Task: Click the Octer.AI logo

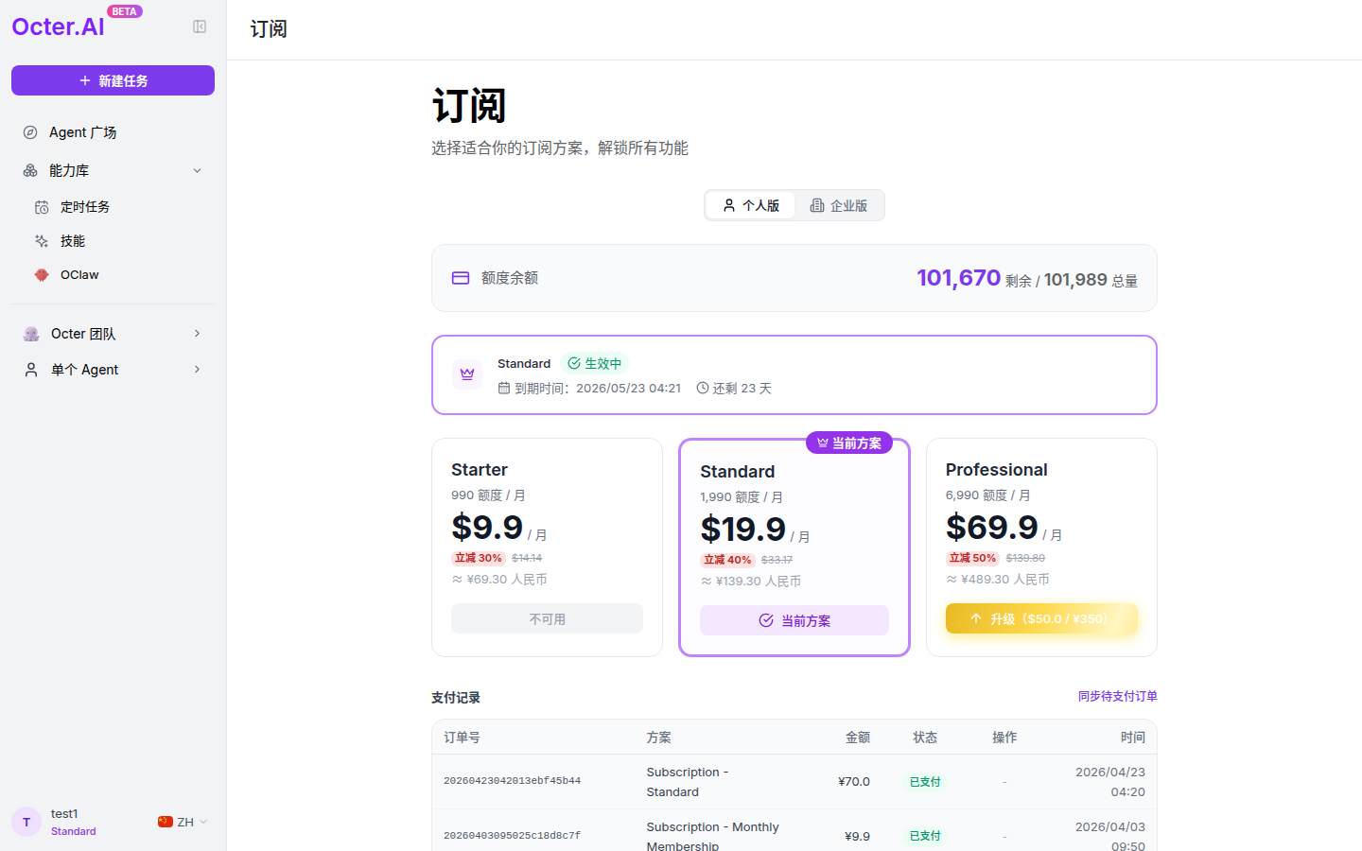Action: pyautogui.click(x=59, y=27)
